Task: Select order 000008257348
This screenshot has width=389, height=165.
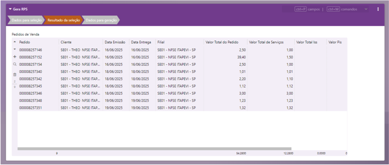Action: tap(30, 100)
